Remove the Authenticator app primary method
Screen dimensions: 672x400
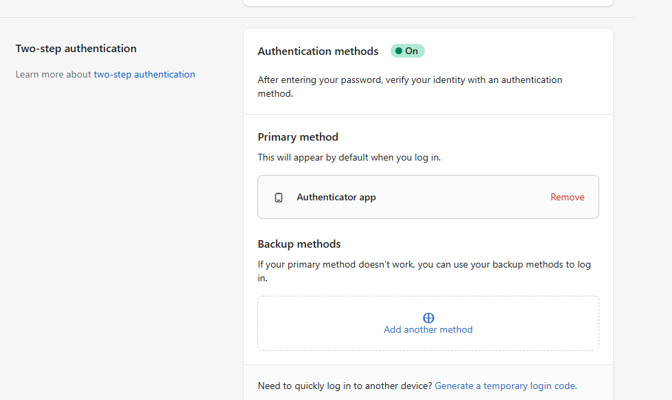(567, 197)
